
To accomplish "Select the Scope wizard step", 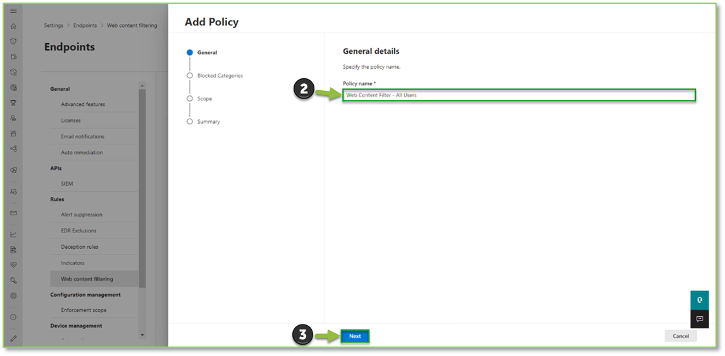I will [204, 99].
